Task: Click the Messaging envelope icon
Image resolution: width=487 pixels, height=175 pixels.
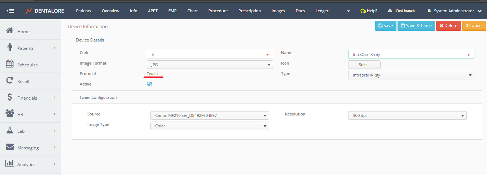Action: pyautogui.click(x=10, y=147)
